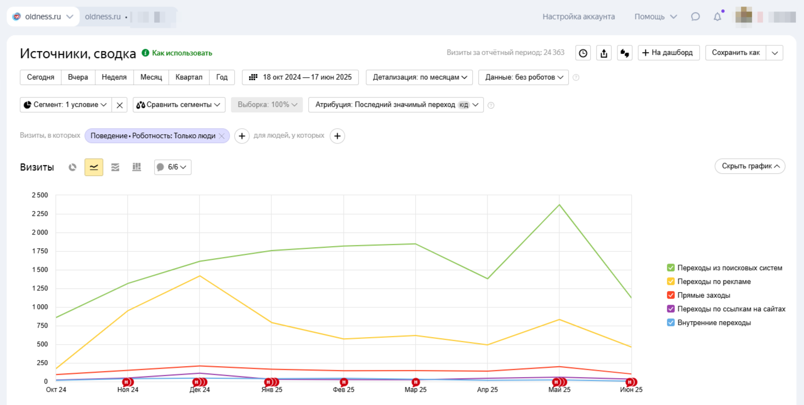The height and width of the screenshot is (405, 804).
Task: Open the 'Данные: без роботов' dropdown
Action: [x=524, y=77]
